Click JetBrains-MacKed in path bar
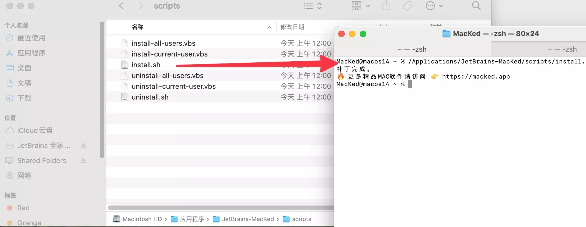The image size is (586, 227). pyautogui.click(x=243, y=219)
